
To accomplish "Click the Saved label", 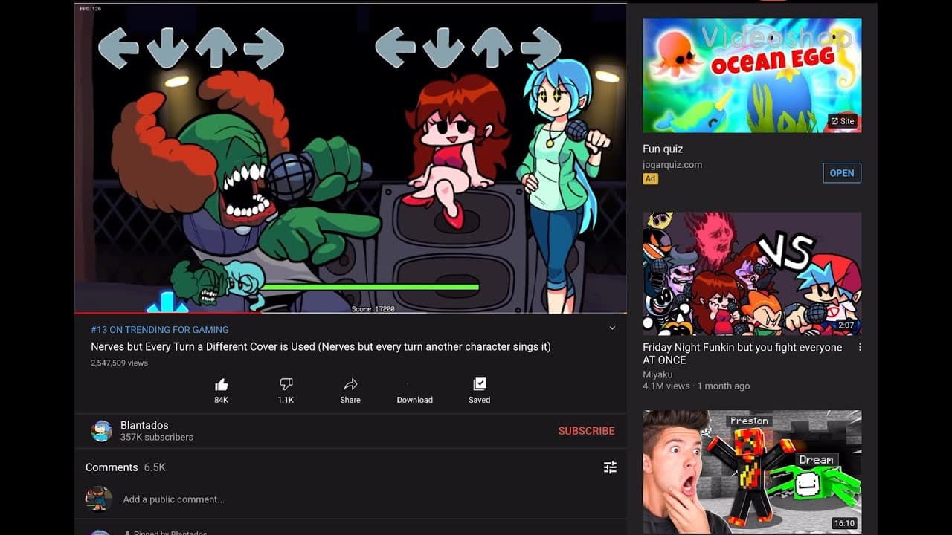I will [x=480, y=400].
